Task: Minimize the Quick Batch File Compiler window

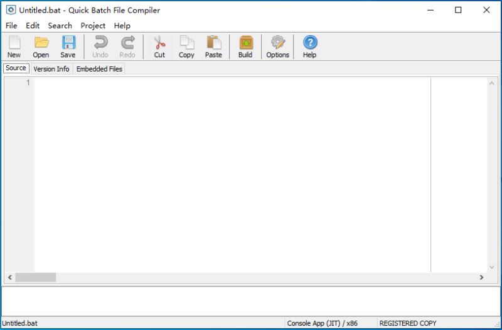Action: (430, 10)
